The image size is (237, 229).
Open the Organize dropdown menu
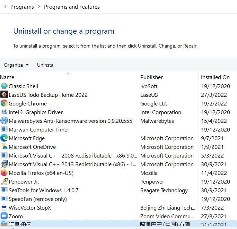[16, 65]
